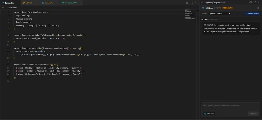Click celsiusToFahrenheit function declaration line
Screen dimensions: 262x120
(50, 35)
